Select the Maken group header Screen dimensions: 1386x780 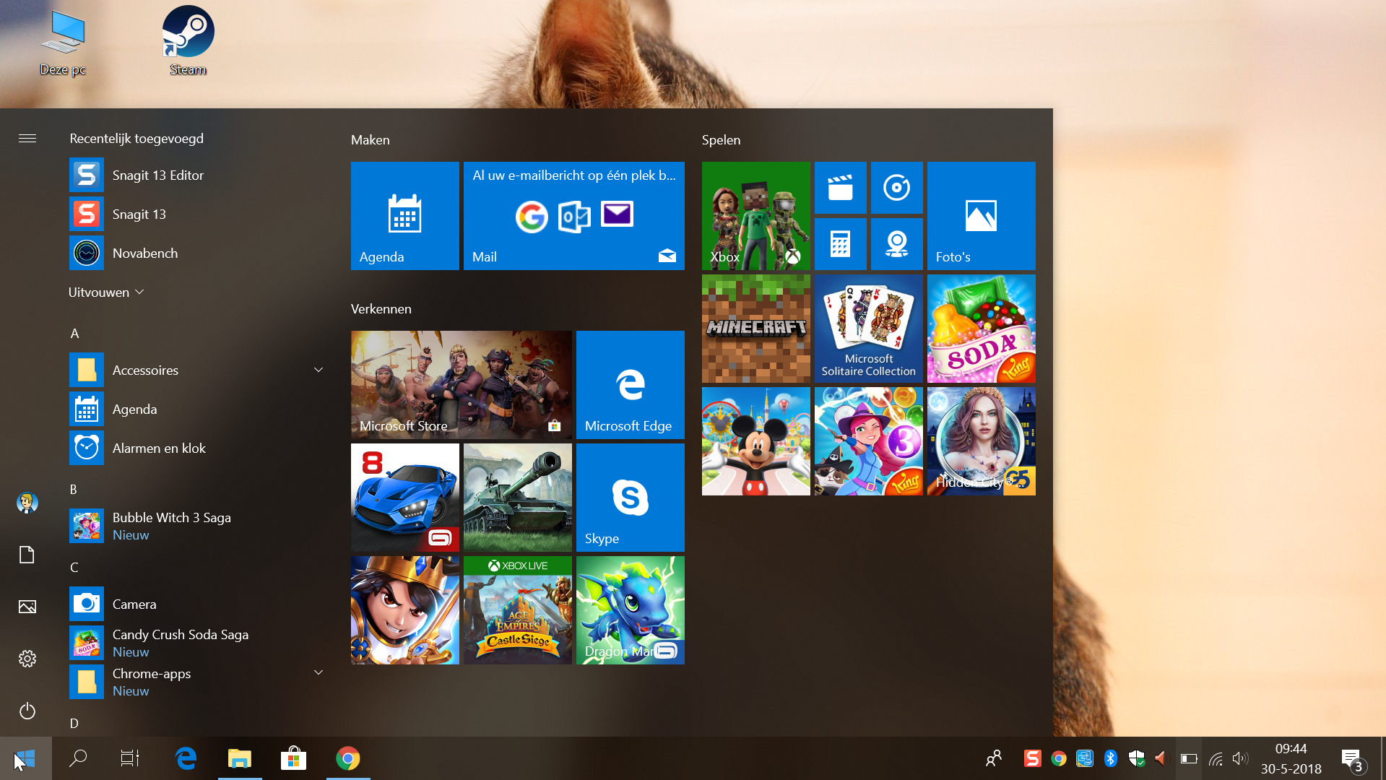371,140
